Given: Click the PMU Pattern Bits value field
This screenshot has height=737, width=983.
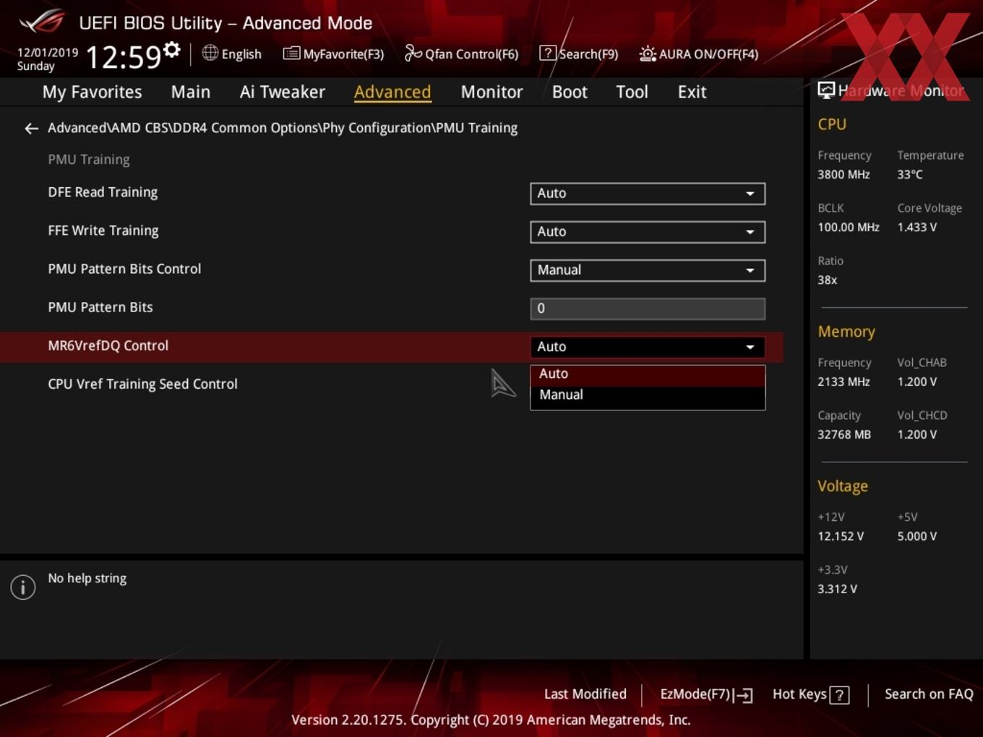Looking at the screenshot, I should tap(648, 309).
